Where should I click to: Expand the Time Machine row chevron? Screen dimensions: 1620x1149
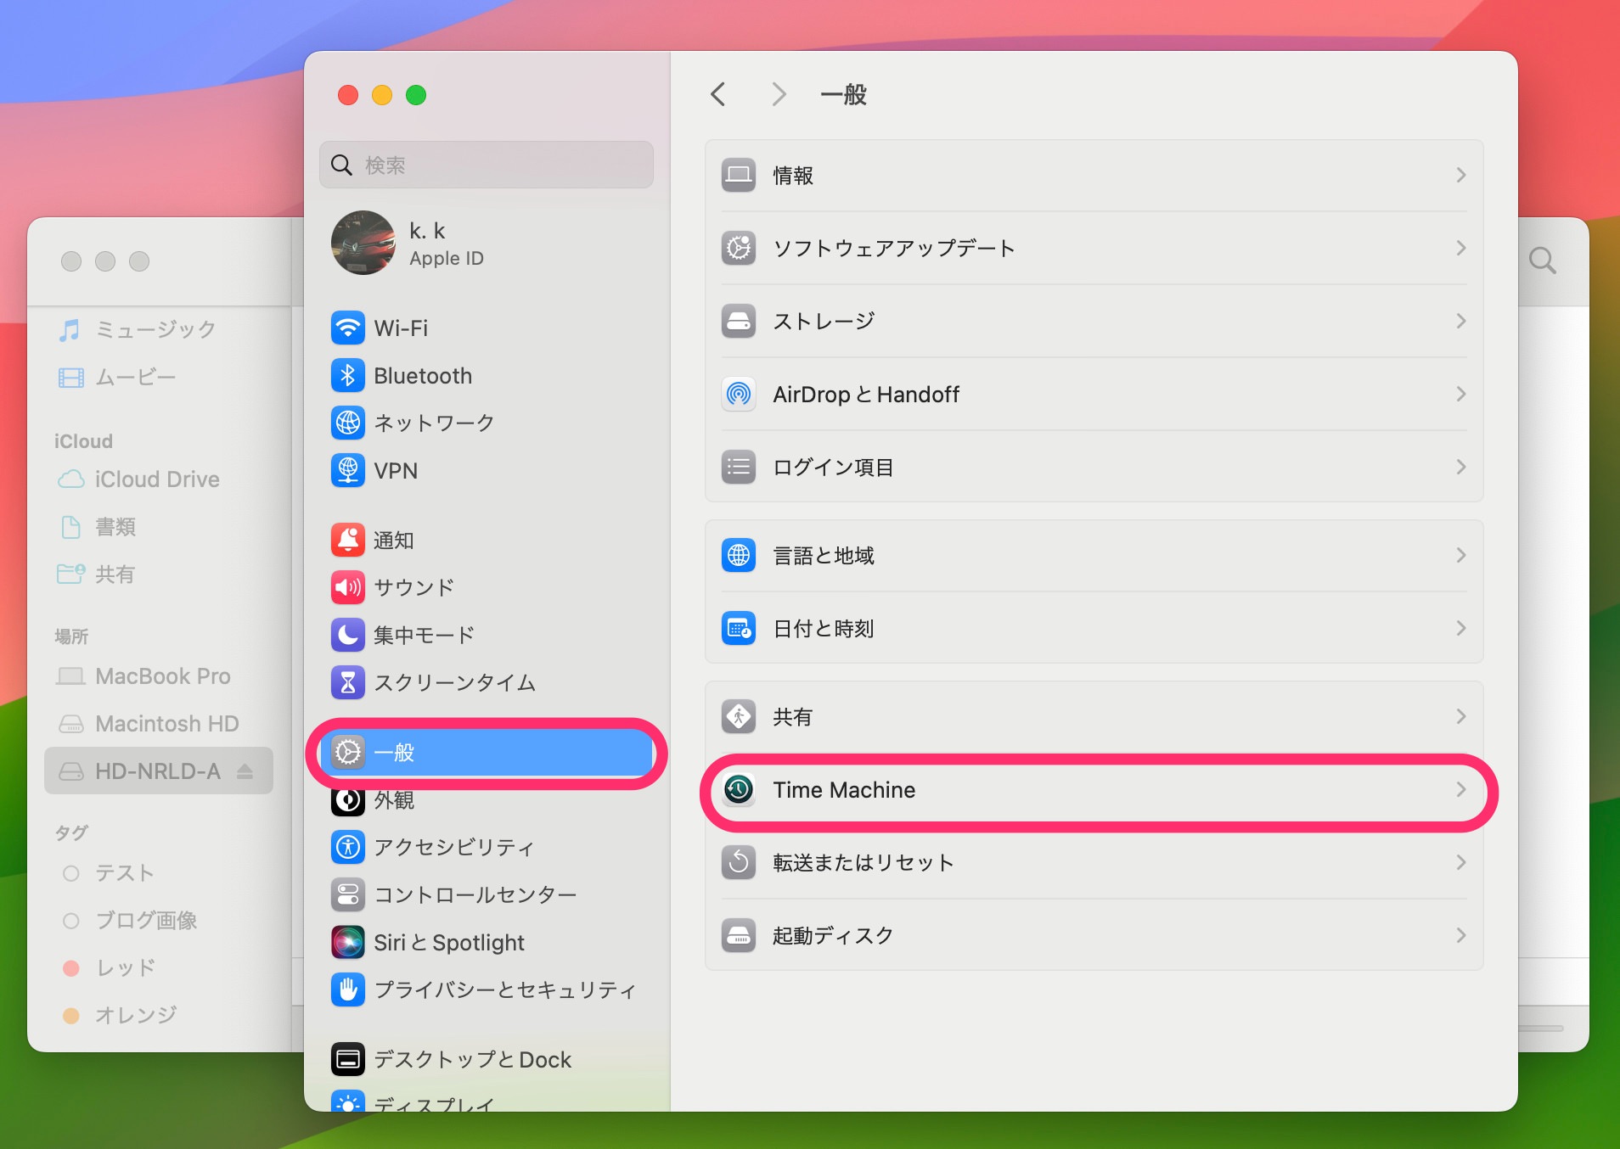click(x=1460, y=789)
